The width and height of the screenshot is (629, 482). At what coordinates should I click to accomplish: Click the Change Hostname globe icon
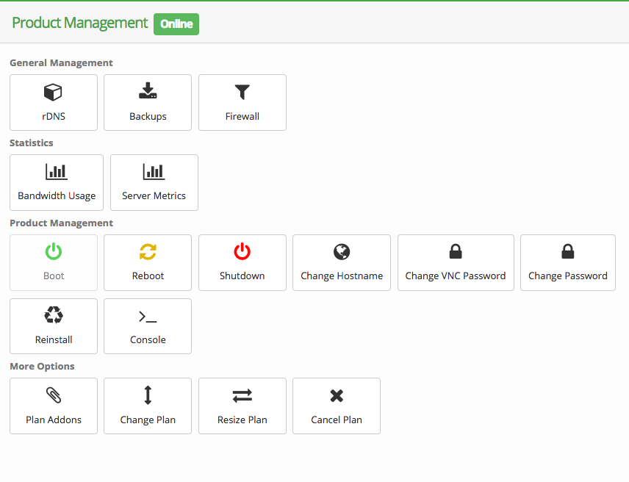[x=342, y=252]
